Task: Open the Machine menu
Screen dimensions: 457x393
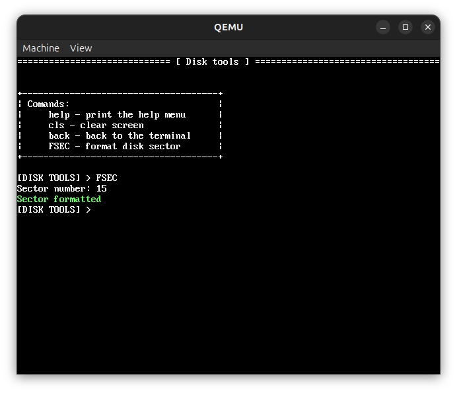Action: [41, 48]
